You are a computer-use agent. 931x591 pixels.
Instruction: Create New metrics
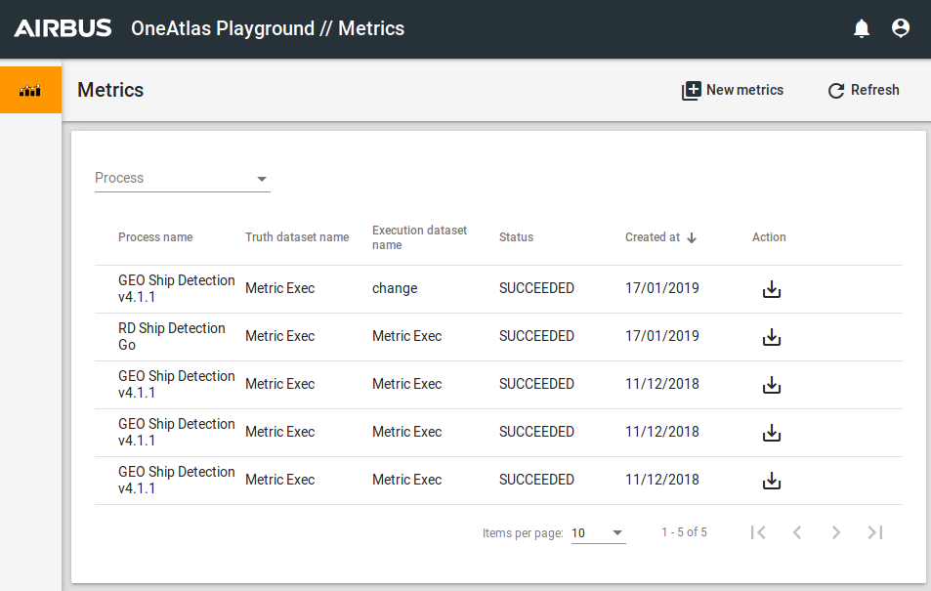click(733, 90)
